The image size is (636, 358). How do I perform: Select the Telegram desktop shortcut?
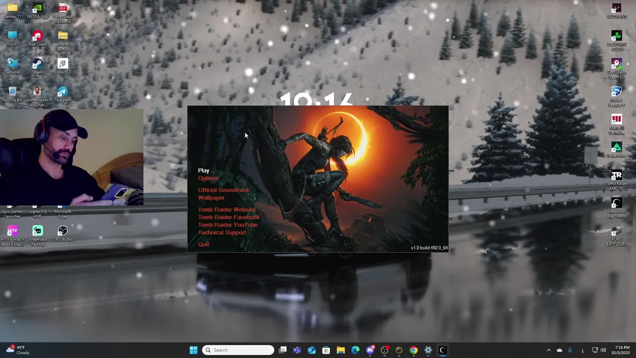pyautogui.click(x=63, y=94)
